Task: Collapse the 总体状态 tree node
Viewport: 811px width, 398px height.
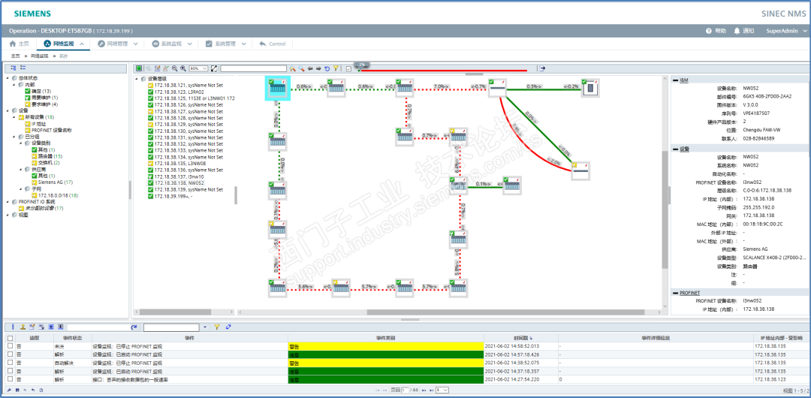Action: click(7, 77)
